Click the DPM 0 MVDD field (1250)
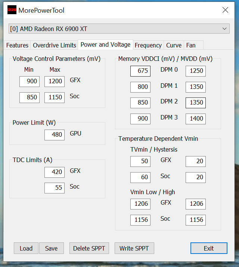Image resolution: width=239 pixels, height=267 pixels. click(x=196, y=71)
